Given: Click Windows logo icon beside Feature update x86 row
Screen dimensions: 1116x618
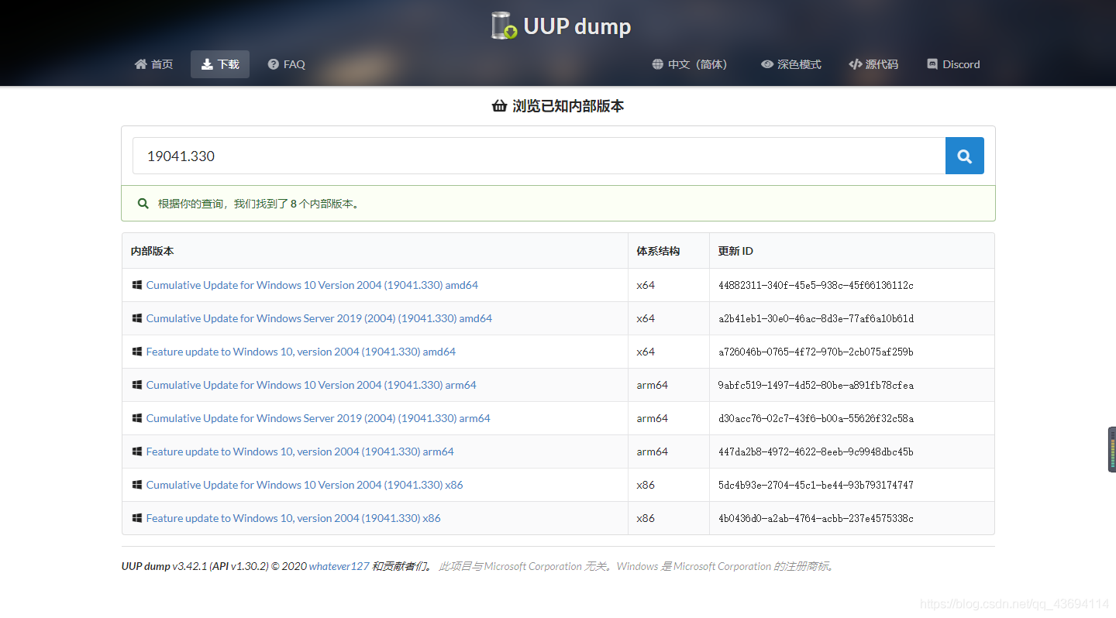Looking at the screenshot, I should [137, 518].
